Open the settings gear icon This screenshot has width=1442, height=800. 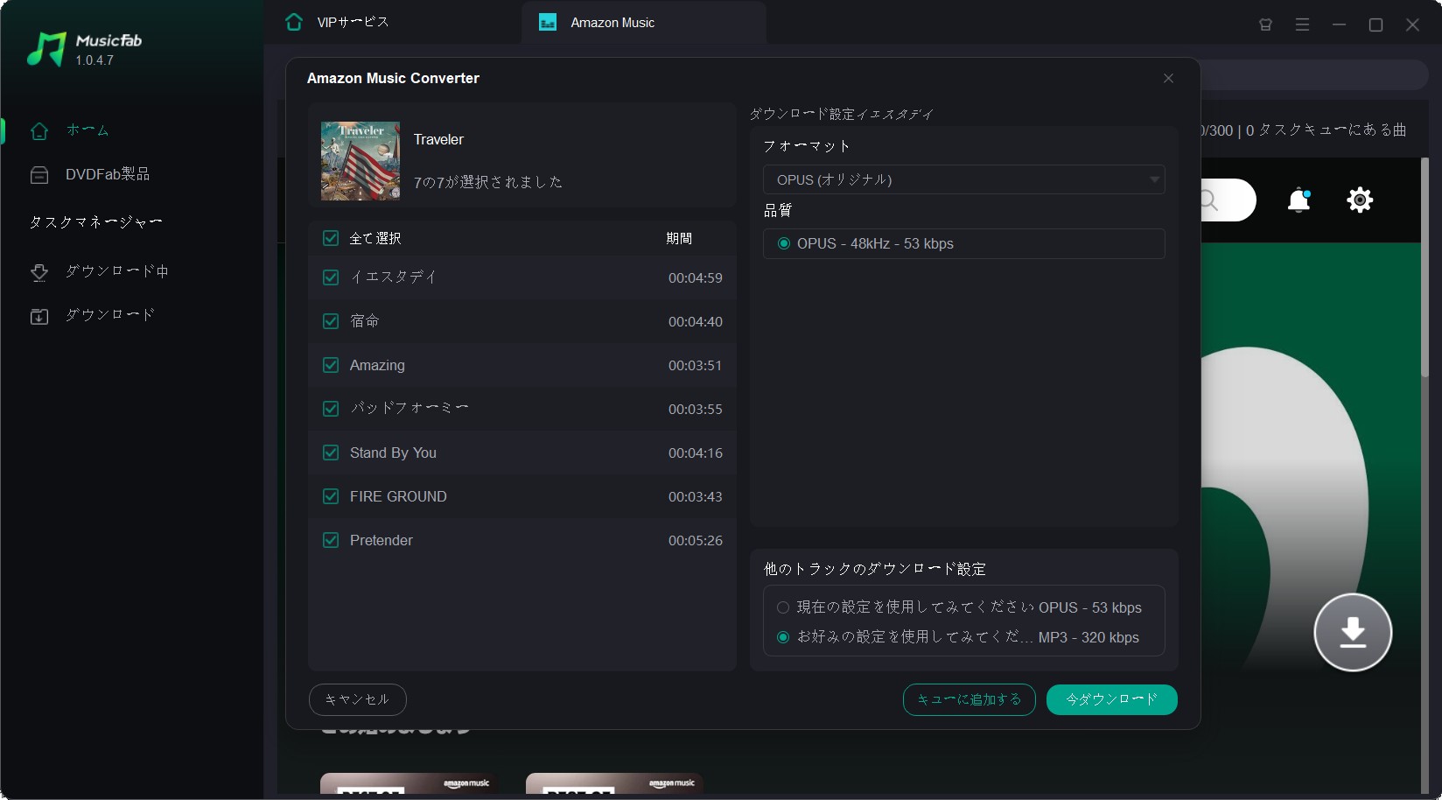click(x=1360, y=200)
